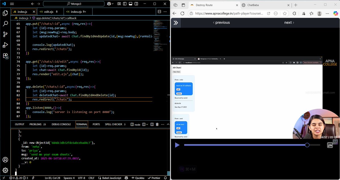The image size is (340, 180).
Task: Open terminal panel More Actions menu
Action: [162, 124]
